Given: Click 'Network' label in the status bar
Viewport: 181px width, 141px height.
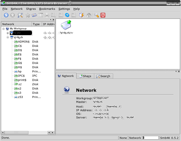Looking at the screenshot, I should click(x=135, y=138).
